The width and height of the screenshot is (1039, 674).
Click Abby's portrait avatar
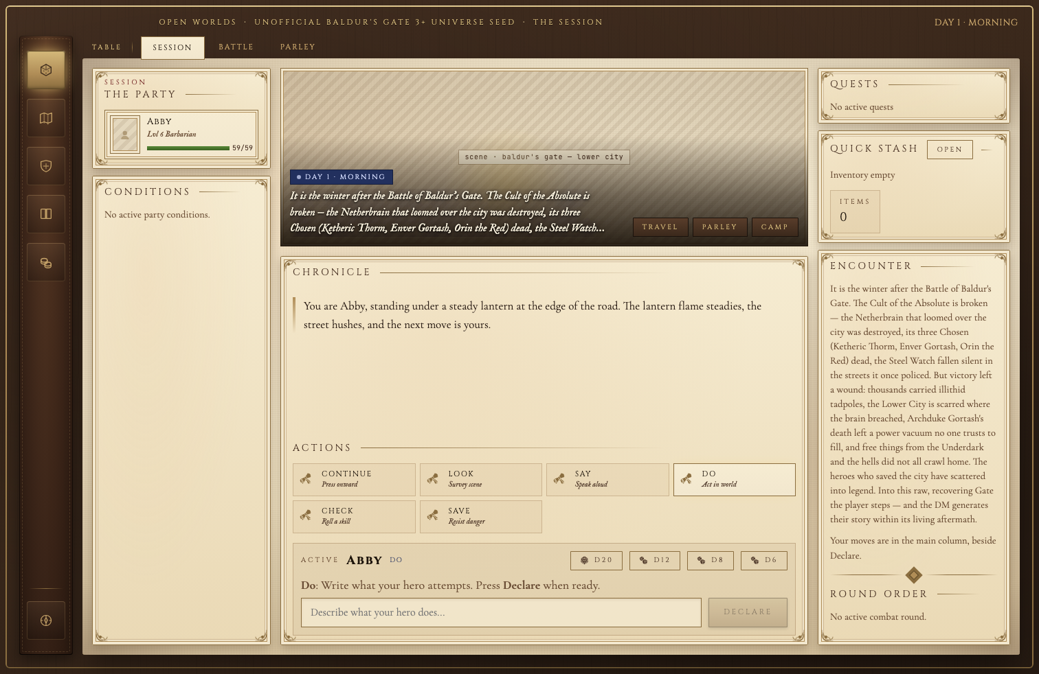pos(125,135)
